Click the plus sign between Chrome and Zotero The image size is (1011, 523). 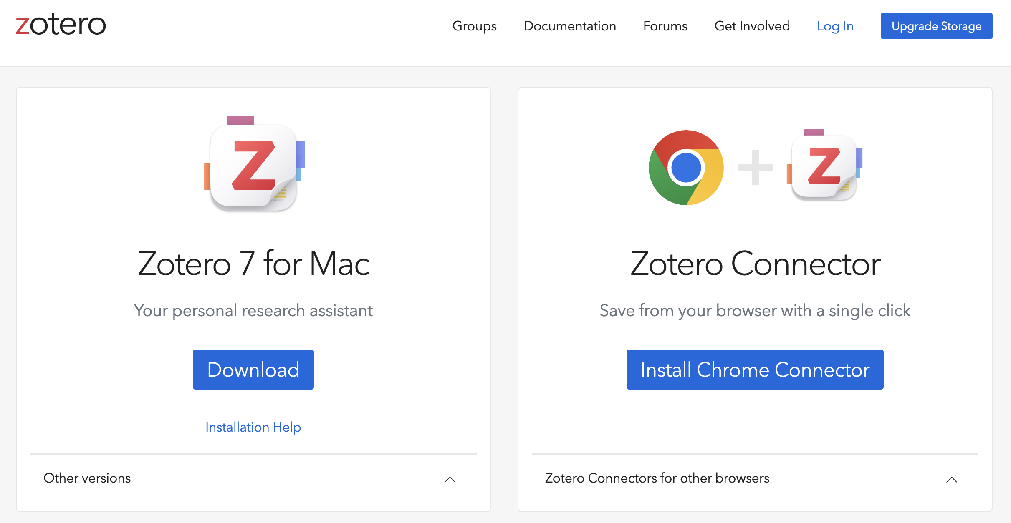click(755, 167)
